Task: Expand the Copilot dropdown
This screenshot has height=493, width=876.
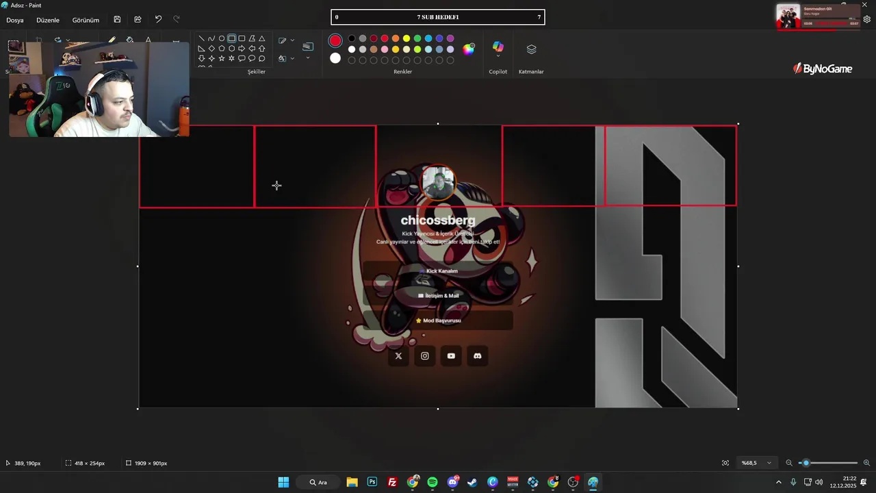Action: click(x=498, y=56)
